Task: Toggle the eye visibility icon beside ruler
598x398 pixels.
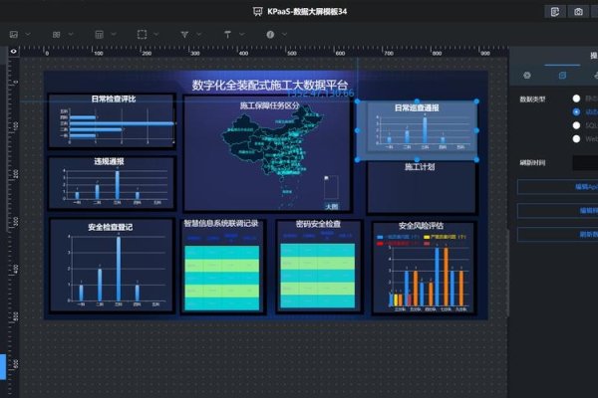Action: (x=14, y=51)
